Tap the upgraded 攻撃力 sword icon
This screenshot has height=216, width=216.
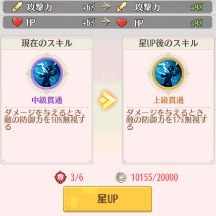coord(122,7)
